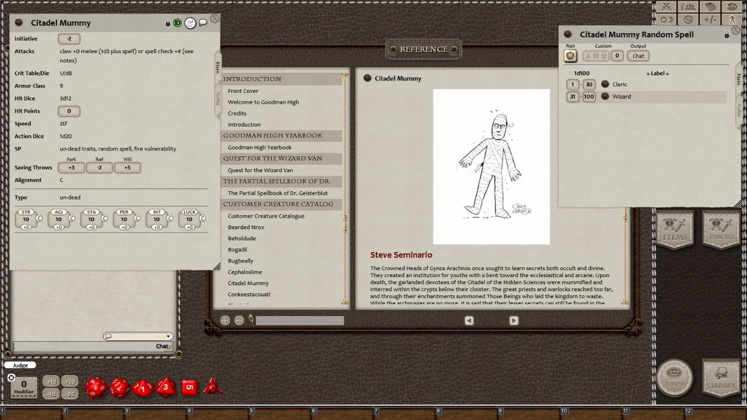
Task: Open Options using the gear icon
Action: tap(689, 19)
